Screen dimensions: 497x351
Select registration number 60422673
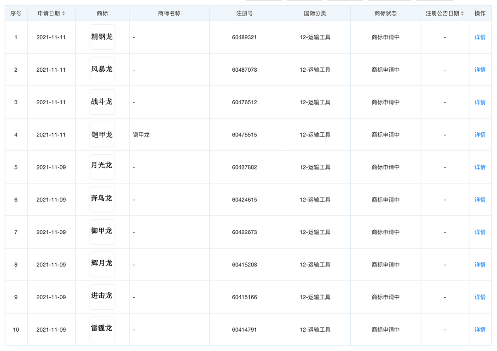click(244, 232)
